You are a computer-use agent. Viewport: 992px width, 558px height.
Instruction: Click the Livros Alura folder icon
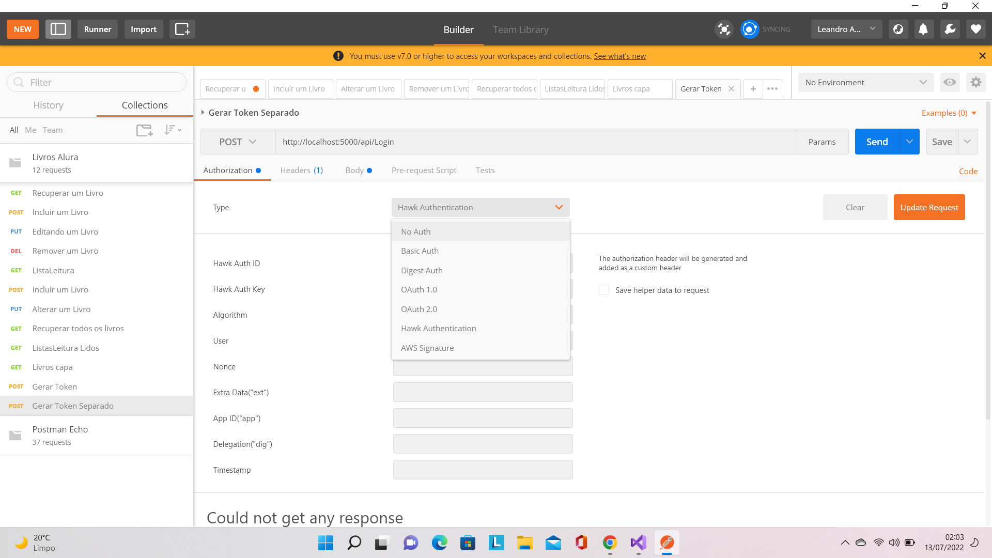(x=16, y=163)
